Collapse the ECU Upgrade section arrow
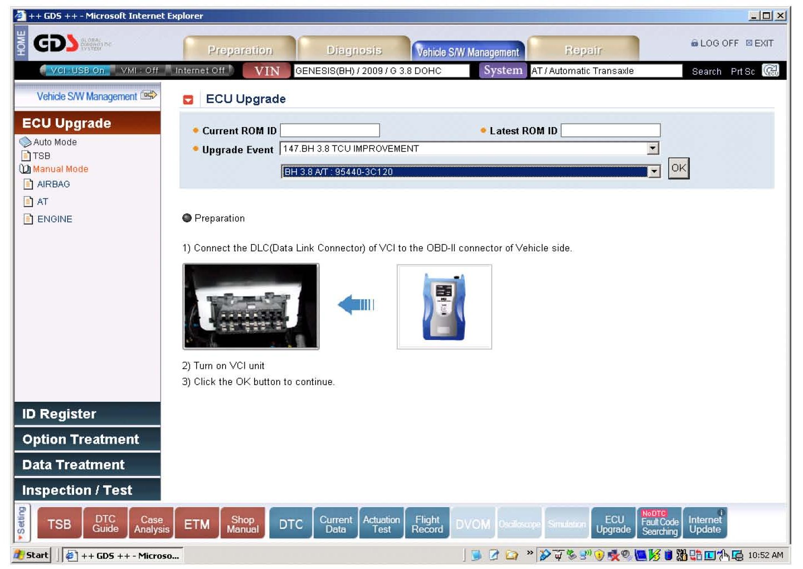Screen dimensions: 803x569 (x=188, y=100)
